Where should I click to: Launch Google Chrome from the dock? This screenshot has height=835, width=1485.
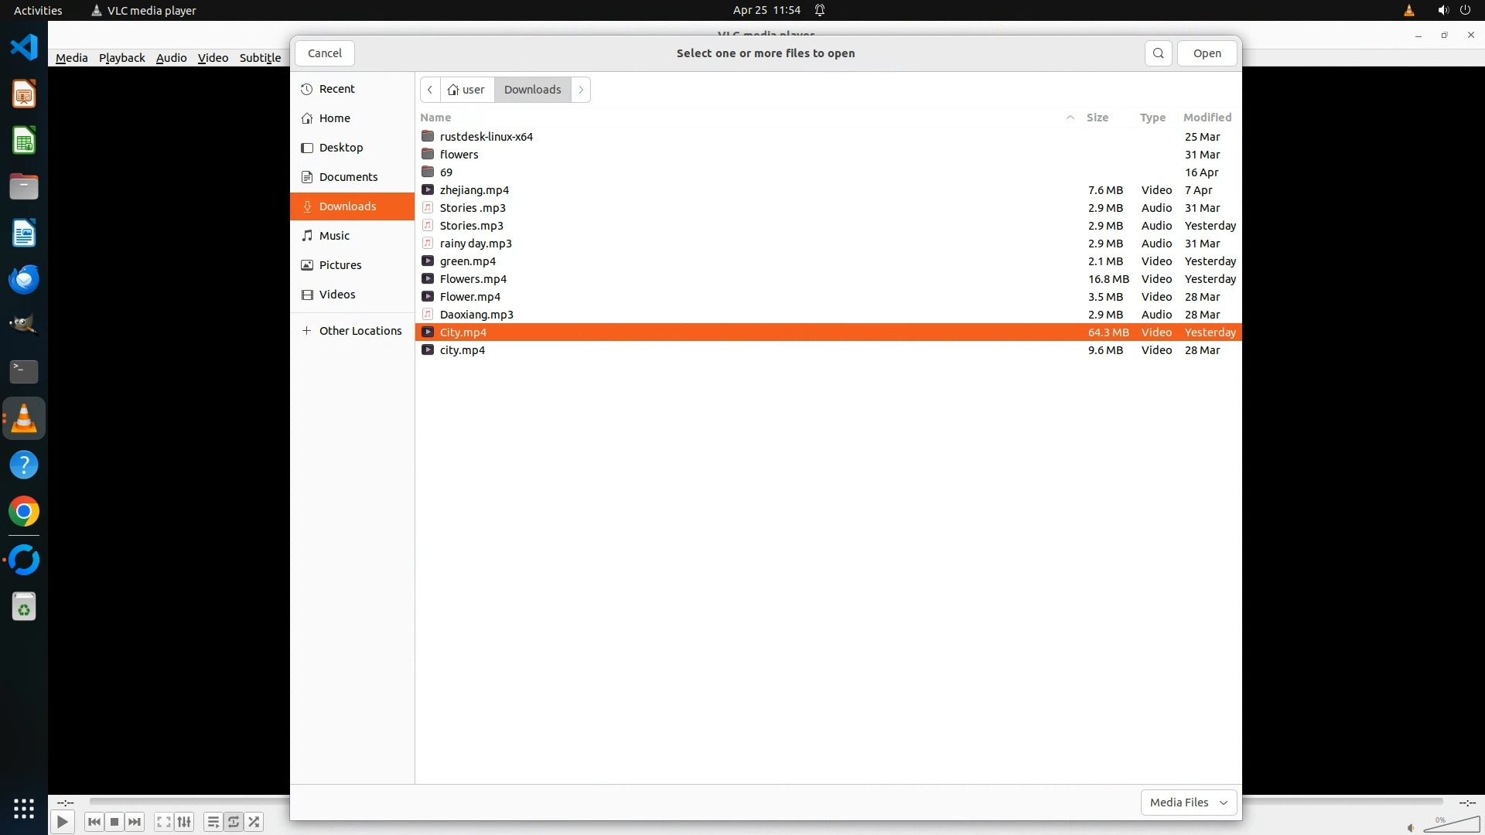click(24, 512)
